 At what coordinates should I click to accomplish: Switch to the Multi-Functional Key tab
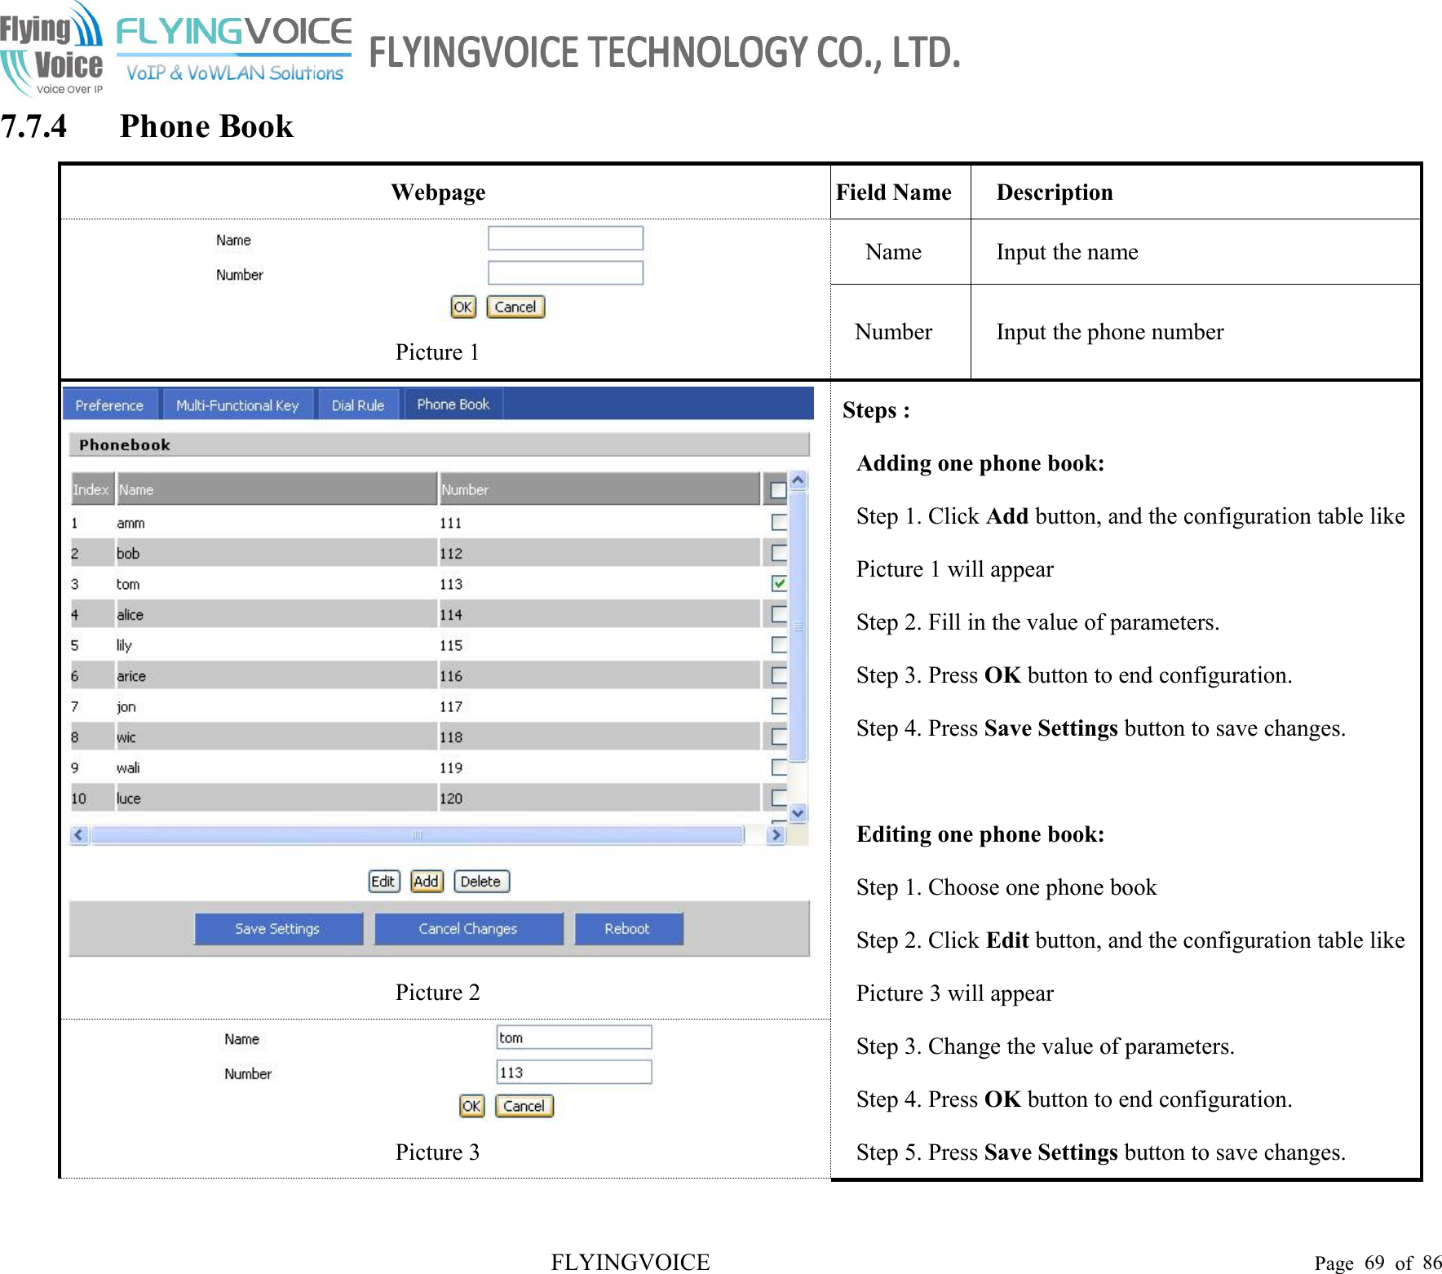237,405
